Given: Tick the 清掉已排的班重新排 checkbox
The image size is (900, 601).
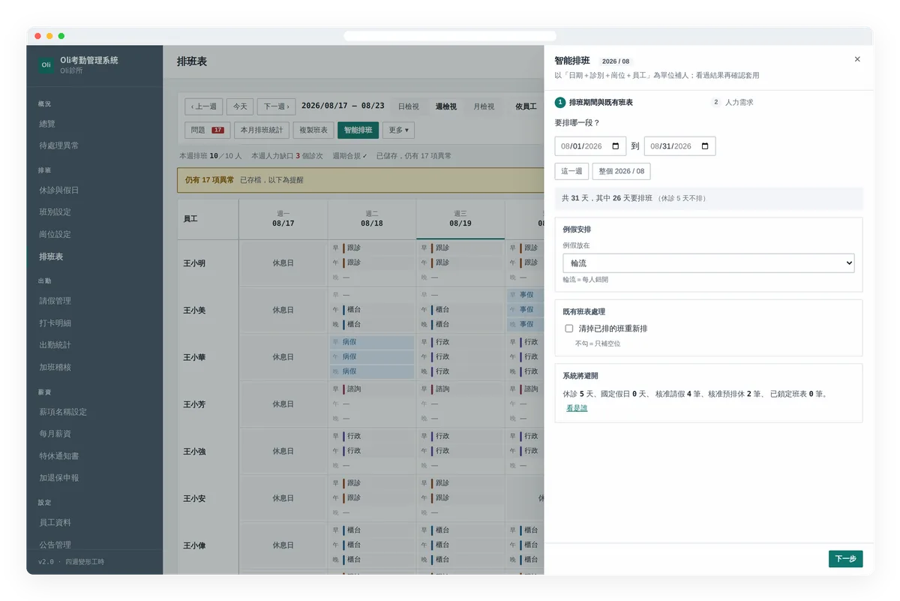Looking at the screenshot, I should tap(569, 329).
